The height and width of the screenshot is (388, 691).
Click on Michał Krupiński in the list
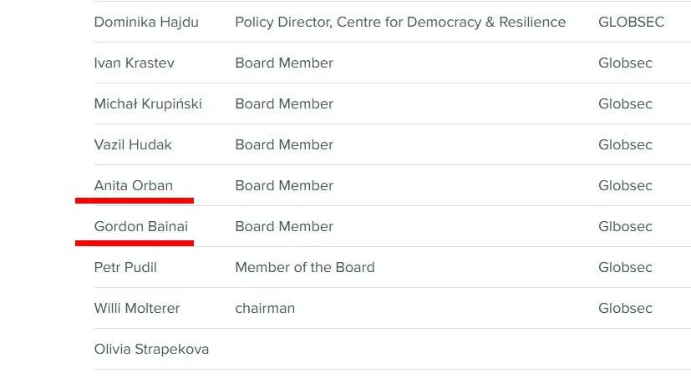click(x=148, y=104)
